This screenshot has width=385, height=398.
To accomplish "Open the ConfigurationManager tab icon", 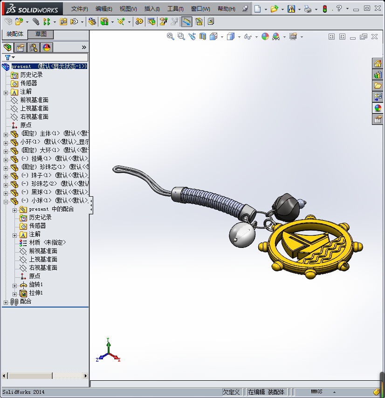I will (x=34, y=48).
